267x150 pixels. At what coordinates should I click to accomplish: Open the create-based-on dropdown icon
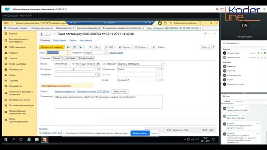click(82, 47)
